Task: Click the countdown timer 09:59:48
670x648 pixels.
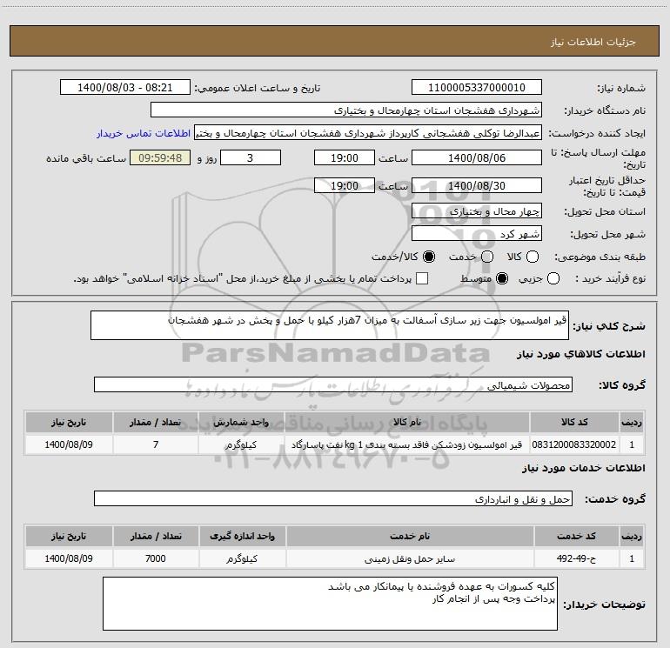Action: pos(160,158)
